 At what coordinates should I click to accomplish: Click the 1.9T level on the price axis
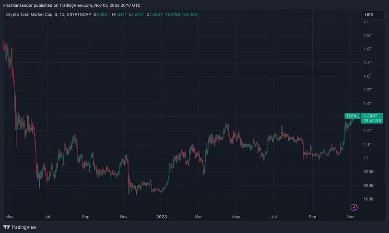tap(368, 35)
